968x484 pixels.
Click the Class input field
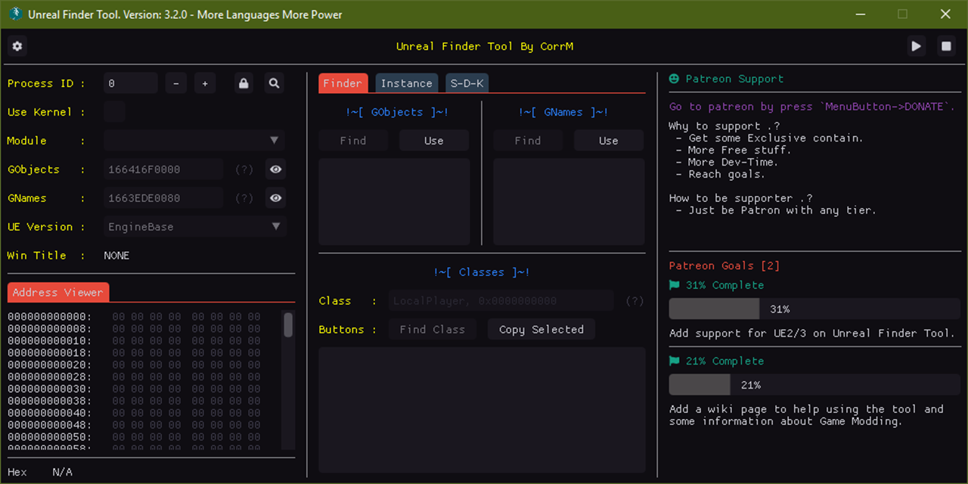(501, 301)
